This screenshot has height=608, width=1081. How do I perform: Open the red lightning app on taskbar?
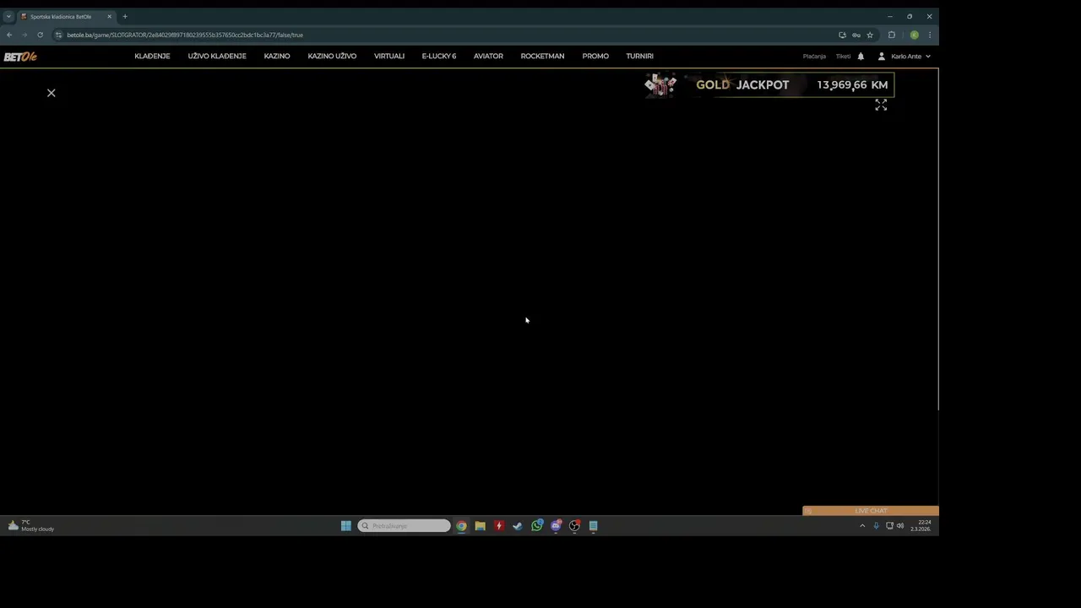click(498, 525)
